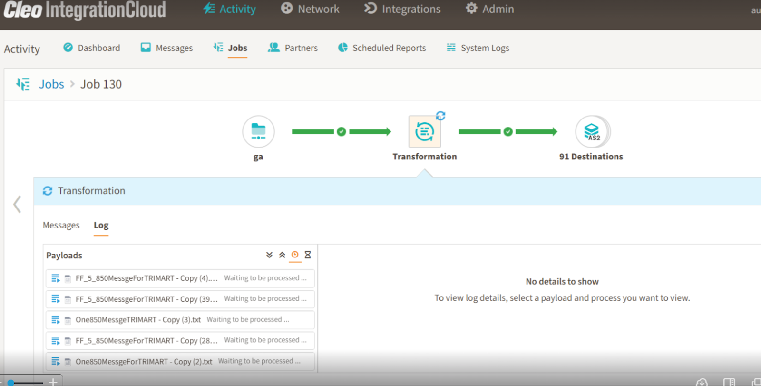Click process icon on Copy (28 payload row
The width and height of the screenshot is (761, 386).
(x=56, y=341)
